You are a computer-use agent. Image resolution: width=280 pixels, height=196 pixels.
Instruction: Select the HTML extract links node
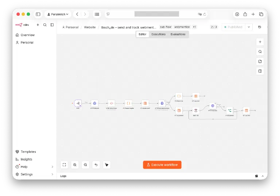click(112, 103)
